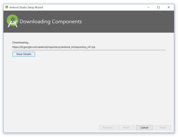Click the Show Details button
The image size is (178, 137).
click(24, 54)
